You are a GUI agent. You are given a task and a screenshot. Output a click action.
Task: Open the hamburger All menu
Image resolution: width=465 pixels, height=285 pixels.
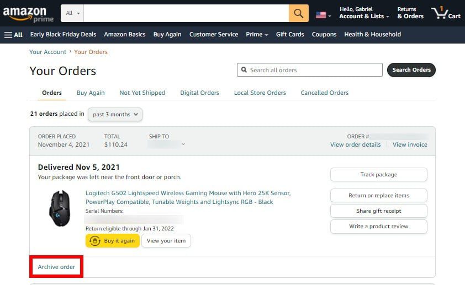pyautogui.click(x=13, y=35)
